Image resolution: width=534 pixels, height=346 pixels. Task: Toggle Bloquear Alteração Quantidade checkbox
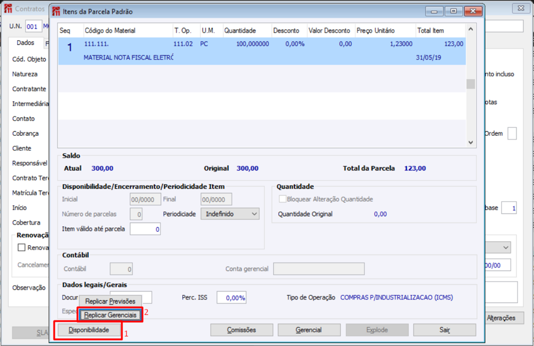282,199
